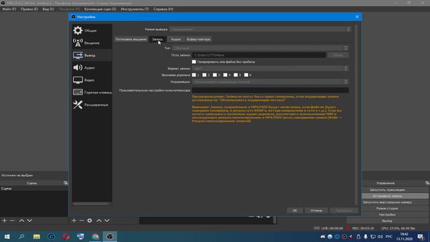Remove the selected scene with minus icon
Viewport: 430px width, 242px height.
point(12,220)
